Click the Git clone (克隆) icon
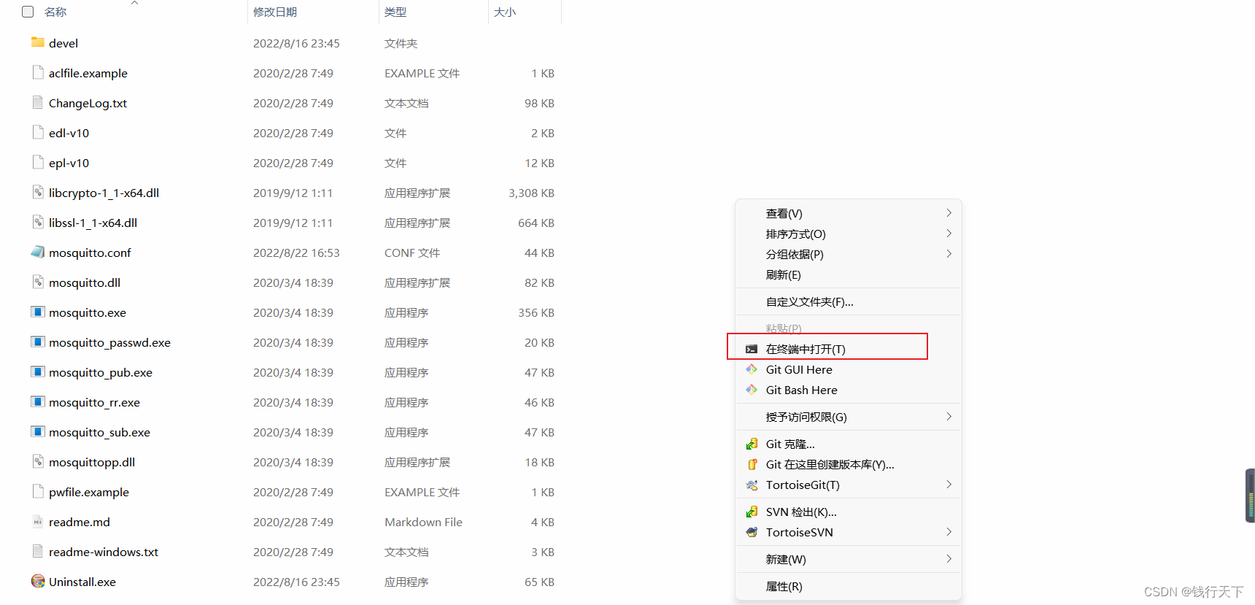Image resolution: width=1255 pixels, height=605 pixels. pos(752,444)
